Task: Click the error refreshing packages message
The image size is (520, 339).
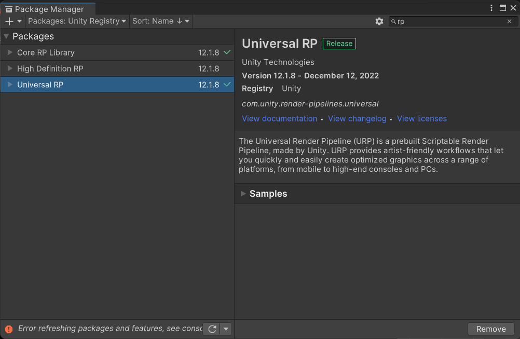Action: 110,329
